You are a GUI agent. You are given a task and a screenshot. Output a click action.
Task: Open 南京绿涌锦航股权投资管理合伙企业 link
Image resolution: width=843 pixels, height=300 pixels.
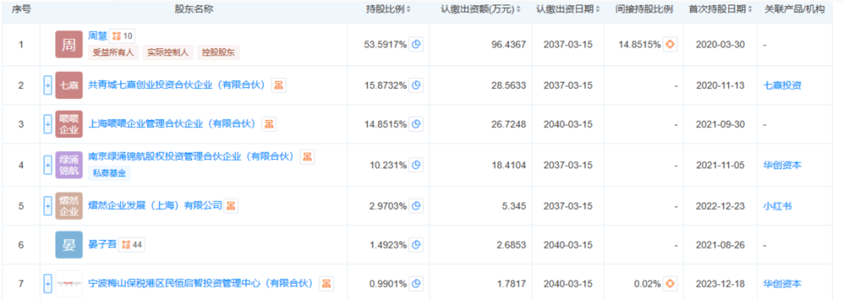pos(192,157)
